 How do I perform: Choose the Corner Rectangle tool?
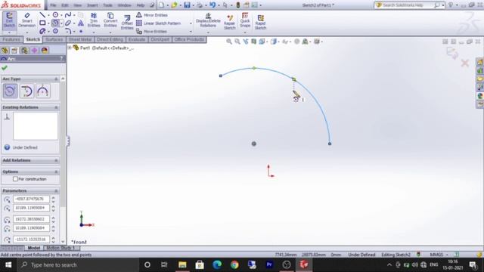(42, 23)
